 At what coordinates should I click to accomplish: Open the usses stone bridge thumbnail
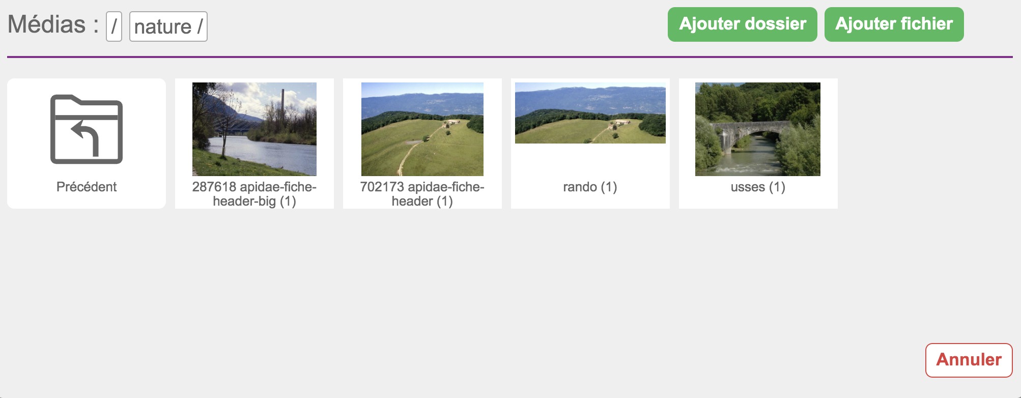click(x=758, y=129)
